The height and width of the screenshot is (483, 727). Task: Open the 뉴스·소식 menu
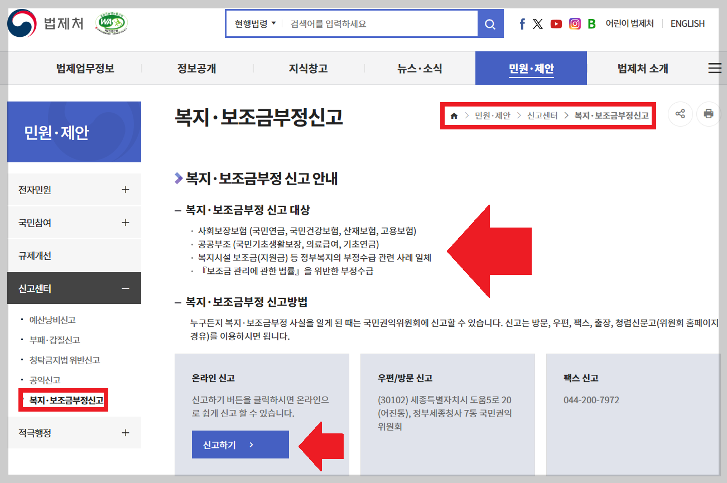(x=420, y=69)
